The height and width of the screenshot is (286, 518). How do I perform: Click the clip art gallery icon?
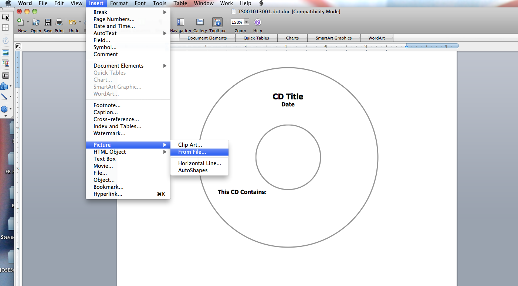[6, 63]
